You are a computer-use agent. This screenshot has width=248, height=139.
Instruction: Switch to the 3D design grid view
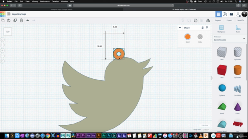[219, 14]
